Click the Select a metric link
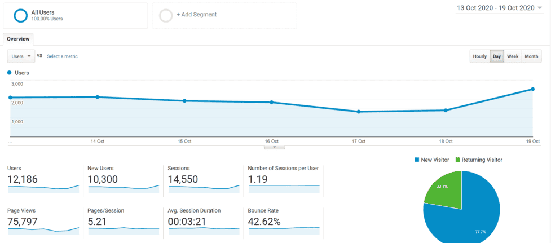This screenshot has height=243, width=551. (62, 56)
